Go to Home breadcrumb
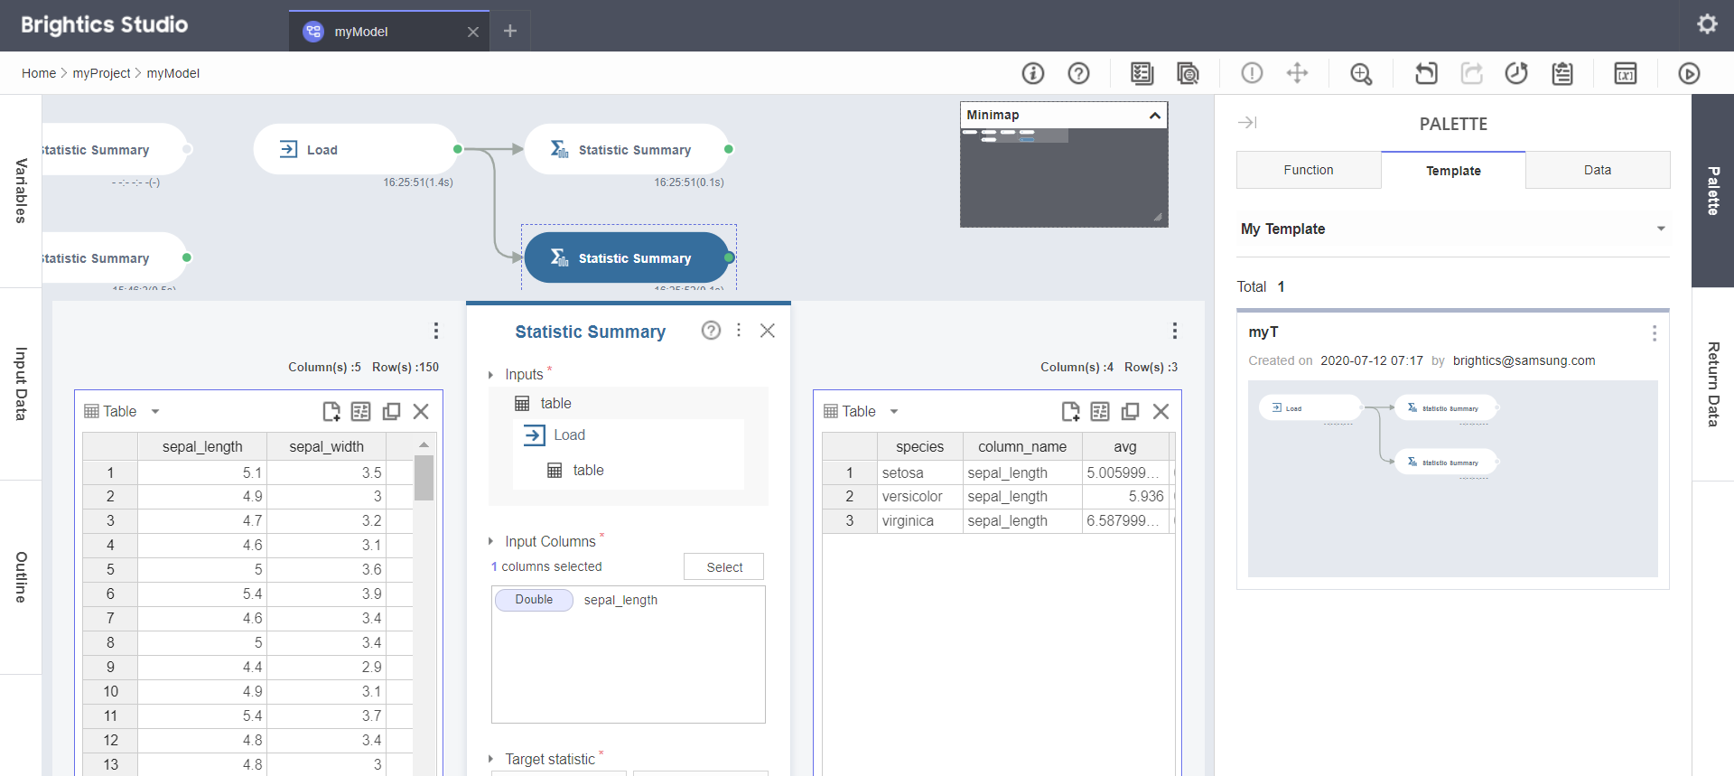Image resolution: width=1734 pixels, height=776 pixels. (x=39, y=73)
